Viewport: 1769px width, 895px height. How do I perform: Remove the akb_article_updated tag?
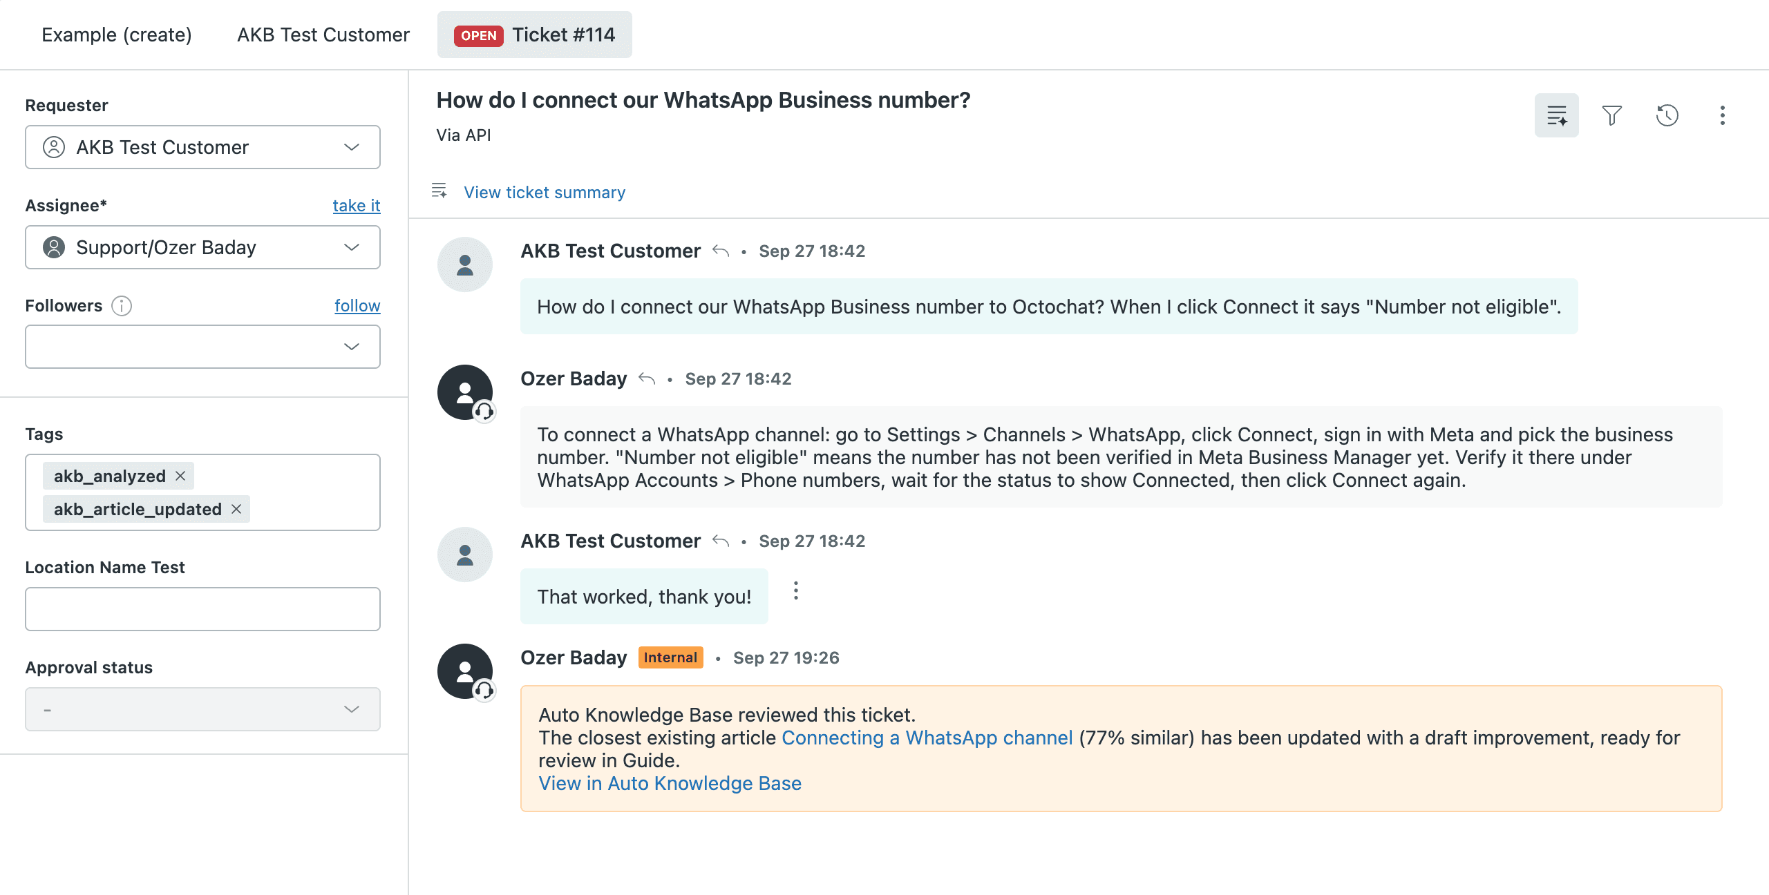(x=236, y=509)
